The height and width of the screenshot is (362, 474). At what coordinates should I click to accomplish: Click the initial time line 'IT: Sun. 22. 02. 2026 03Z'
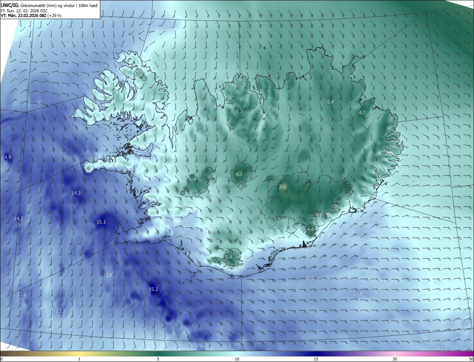click(24, 11)
